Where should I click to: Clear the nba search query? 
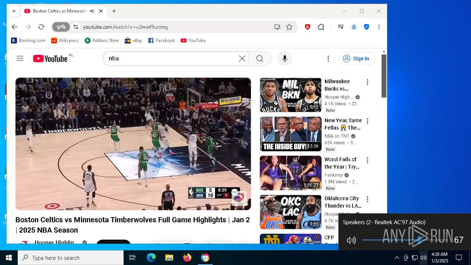point(242,59)
